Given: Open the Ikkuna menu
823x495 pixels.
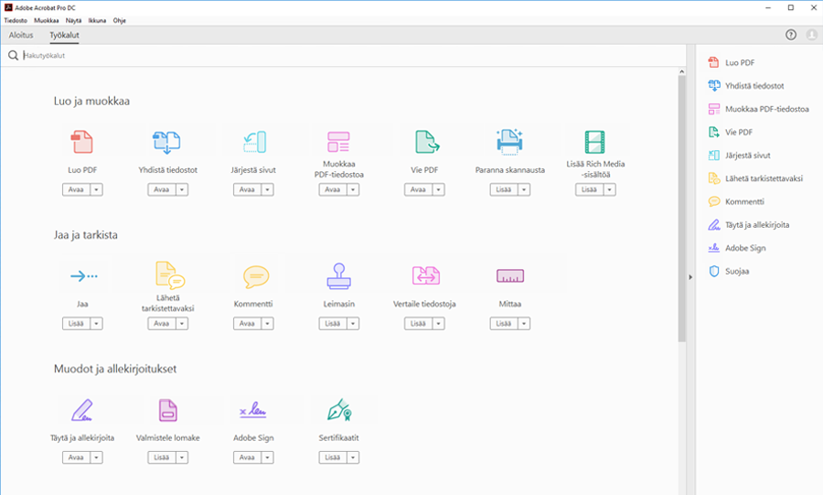Looking at the screenshot, I should (x=97, y=20).
